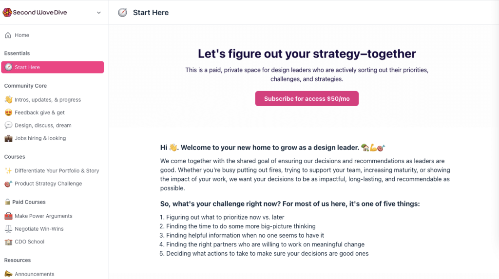499x279 pixels.
Task: Click the briefcase Jobs icon
Action: coord(8,138)
